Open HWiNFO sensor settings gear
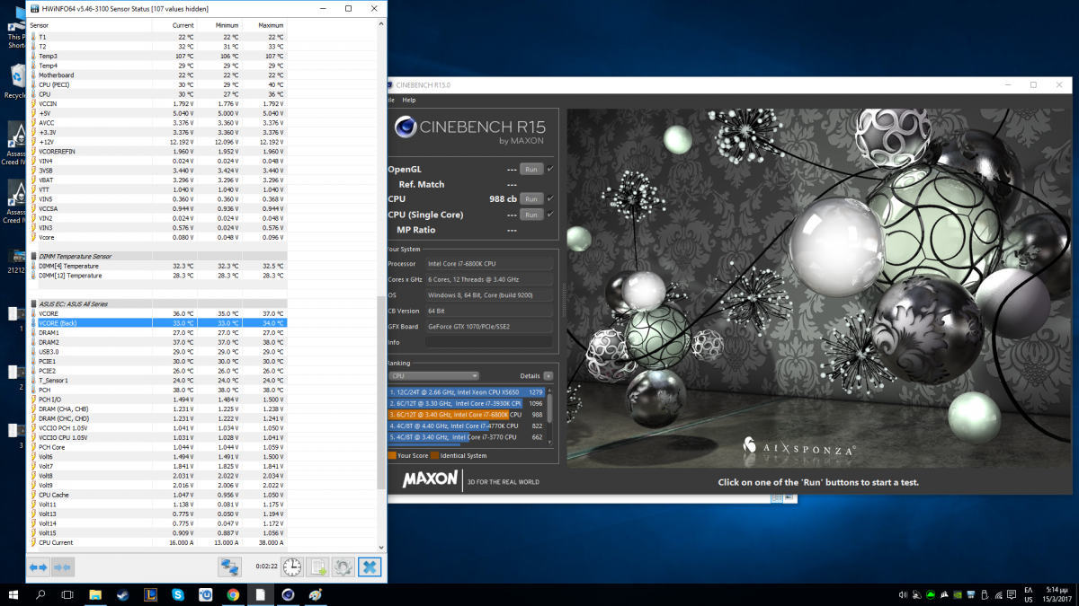This screenshot has height=606, width=1079. click(343, 566)
